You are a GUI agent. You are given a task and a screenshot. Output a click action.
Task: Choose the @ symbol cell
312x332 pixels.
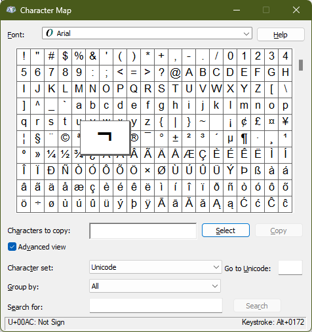coord(175,73)
